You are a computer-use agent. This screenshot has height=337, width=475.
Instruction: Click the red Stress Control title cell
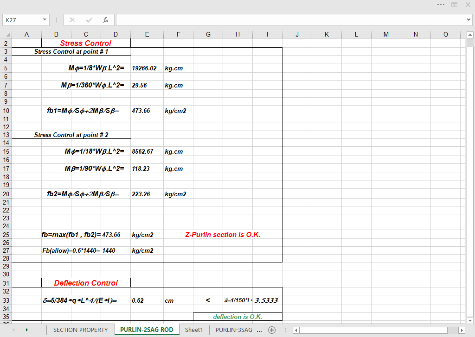tap(86, 43)
